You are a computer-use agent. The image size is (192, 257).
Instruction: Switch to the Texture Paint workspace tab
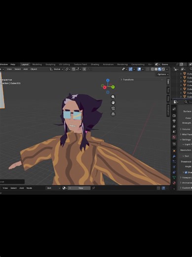coord(80,64)
